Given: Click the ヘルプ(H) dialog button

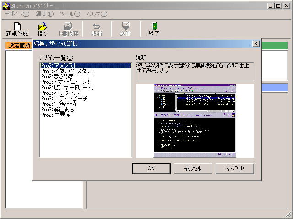Looking at the screenshot, I should 235,168.
